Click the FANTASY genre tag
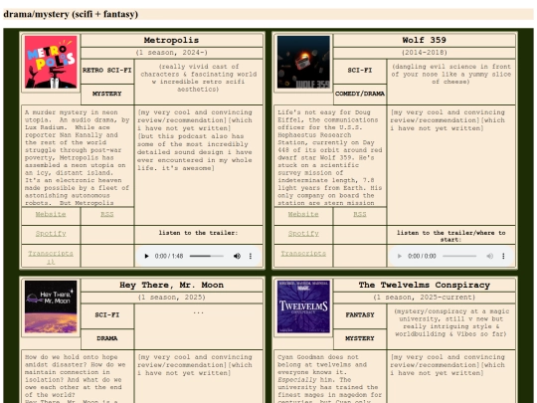Viewport: 537px width, 403px height. pyautogui.click(x=360, y=314)
